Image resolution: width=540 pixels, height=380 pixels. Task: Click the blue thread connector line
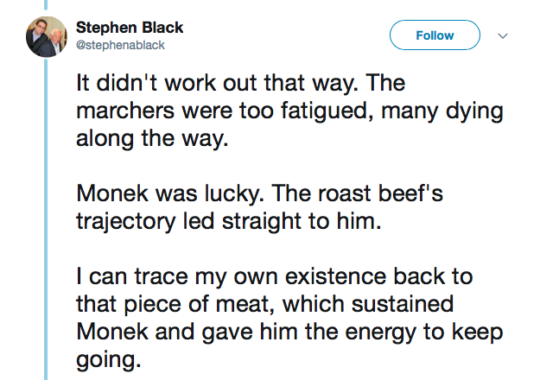47,216
